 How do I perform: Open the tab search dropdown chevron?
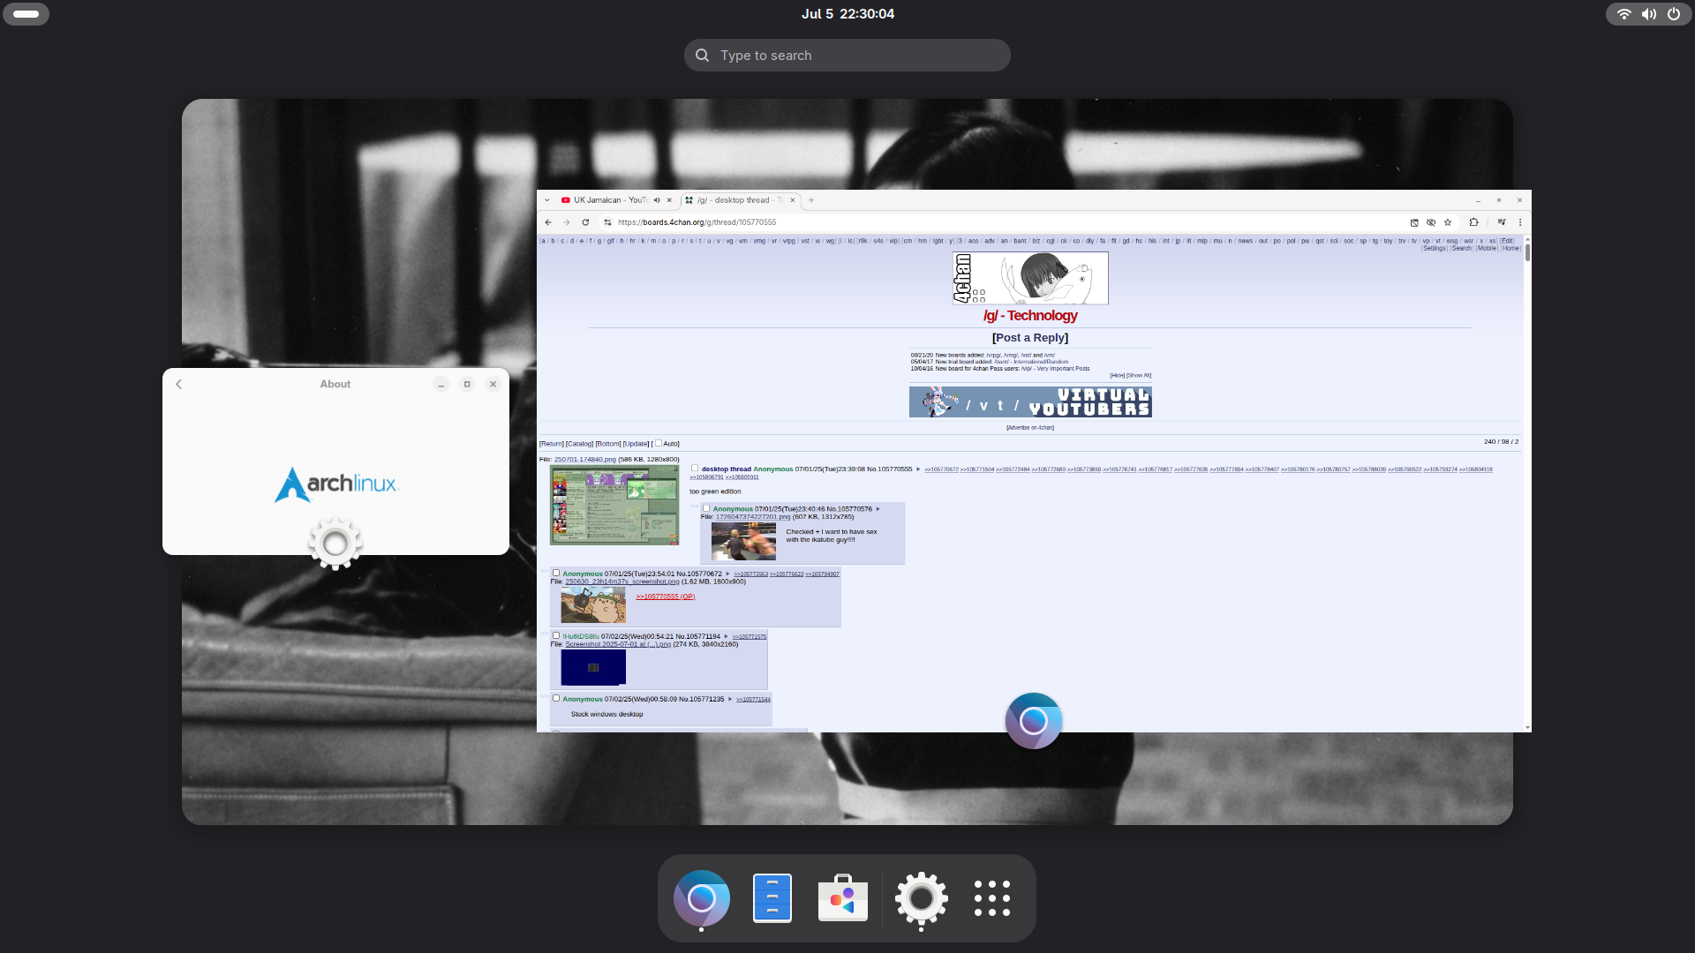pos(547,200)
